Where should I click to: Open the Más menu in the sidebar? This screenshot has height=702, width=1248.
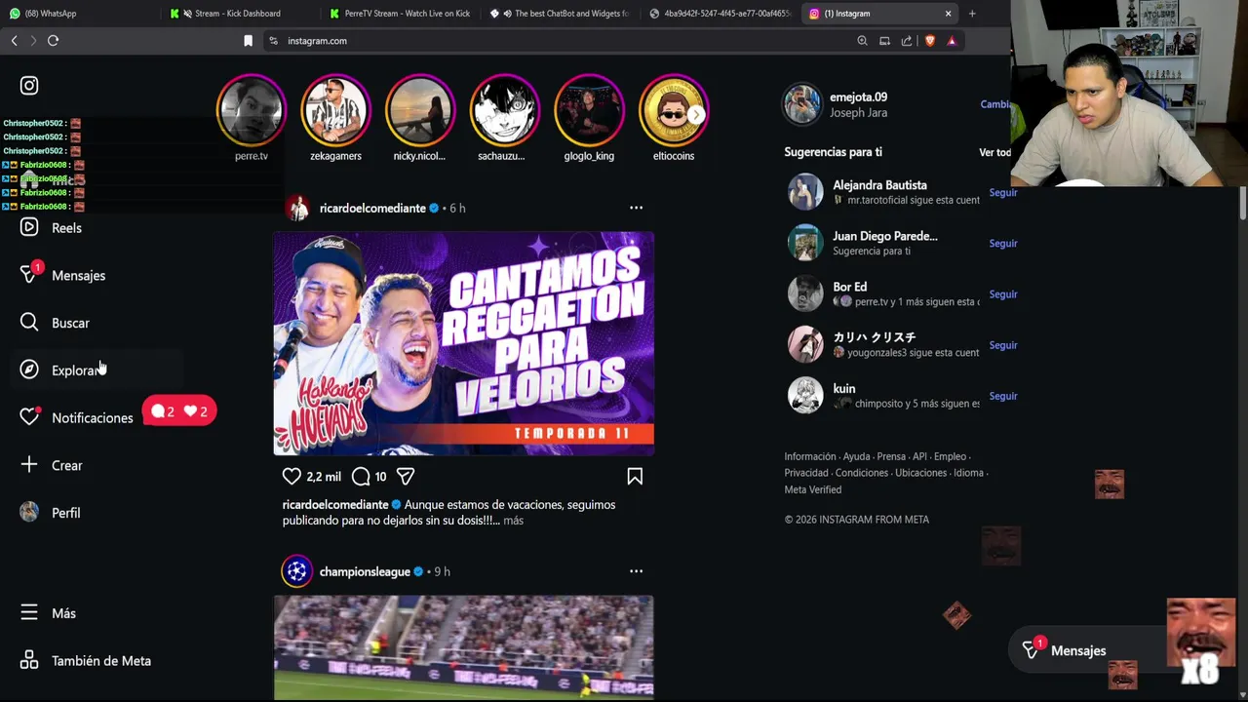(49, 612)
